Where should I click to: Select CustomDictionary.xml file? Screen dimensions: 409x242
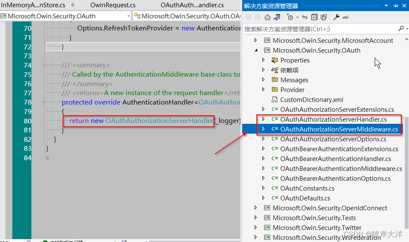pyautogui.click(x=312, y=100)
